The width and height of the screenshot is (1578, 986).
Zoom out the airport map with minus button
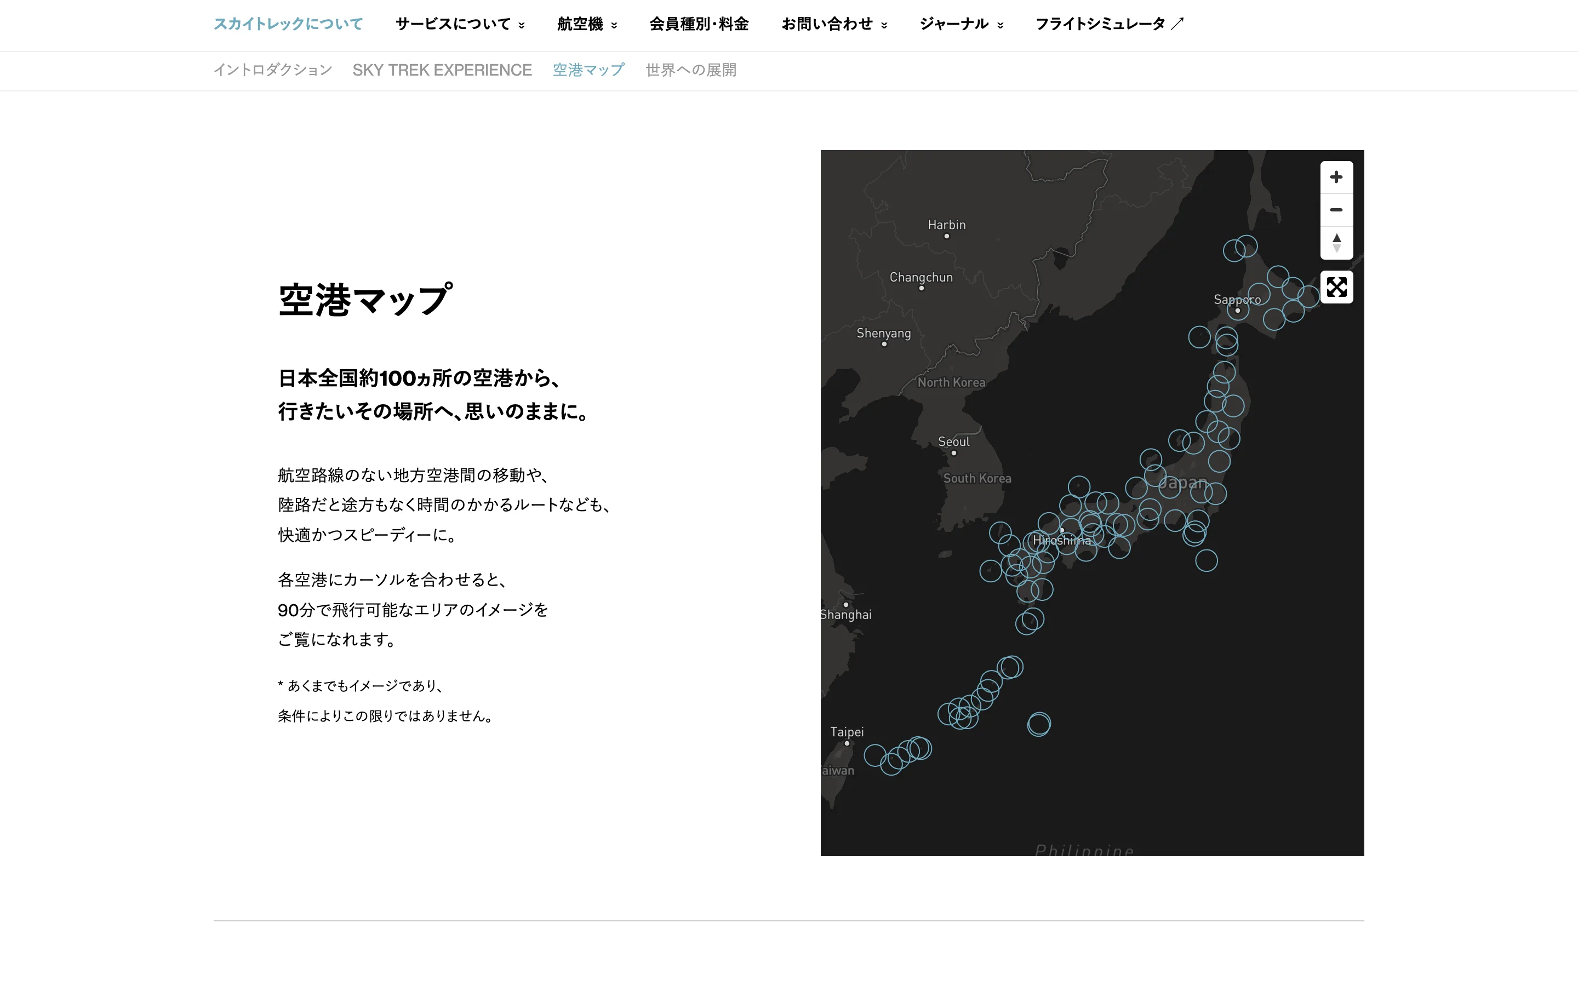point(1336,210)
